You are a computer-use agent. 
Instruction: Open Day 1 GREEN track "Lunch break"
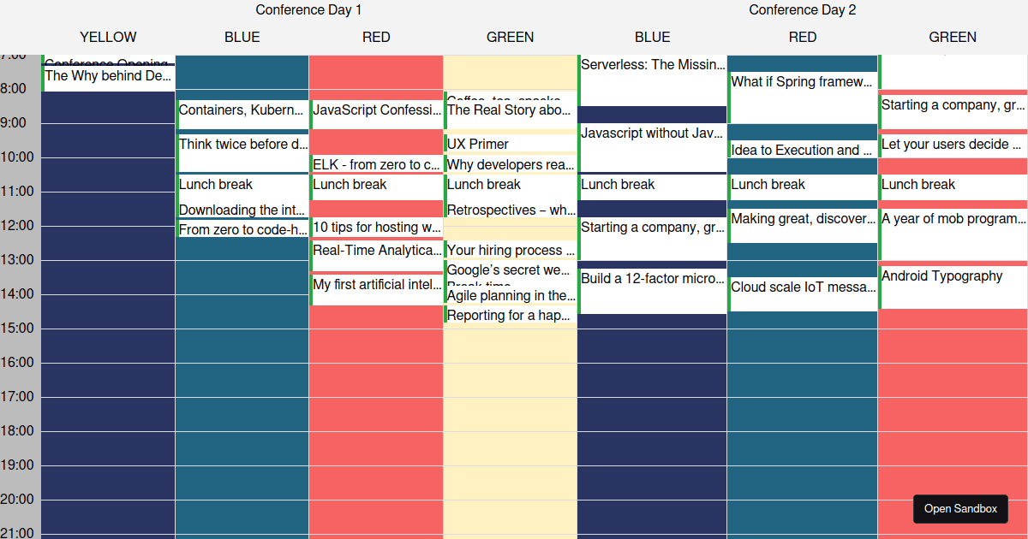point(484,185)
